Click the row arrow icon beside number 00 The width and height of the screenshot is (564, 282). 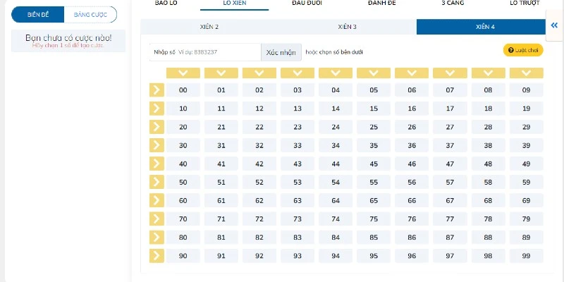[x=157, y=90]
